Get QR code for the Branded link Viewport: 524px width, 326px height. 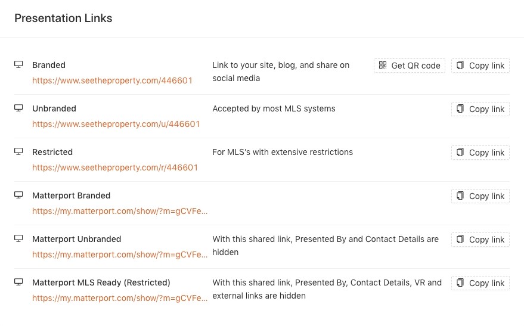point(410,66)
